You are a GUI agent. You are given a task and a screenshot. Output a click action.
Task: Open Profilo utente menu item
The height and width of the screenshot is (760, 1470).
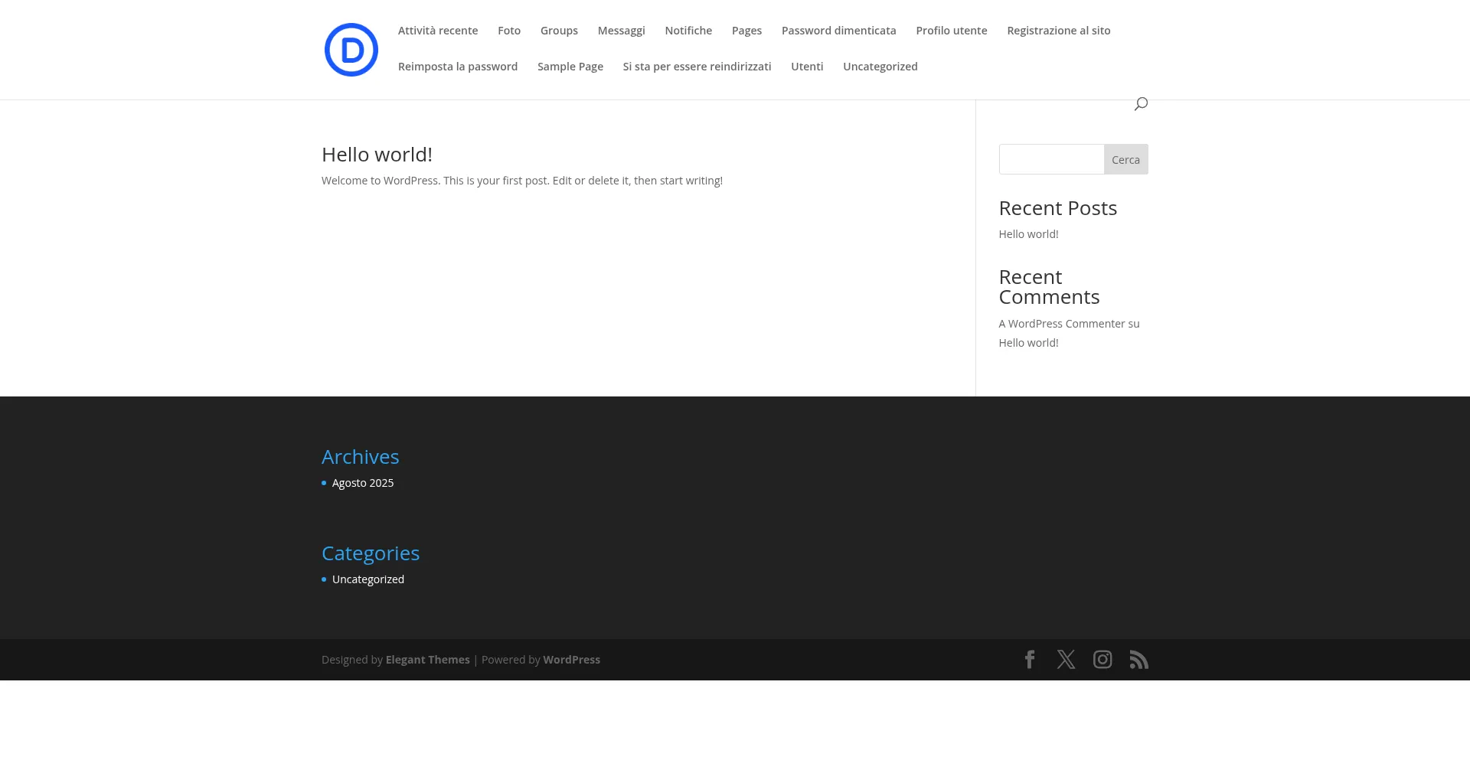pyautogui.click(x=951, y=31)
